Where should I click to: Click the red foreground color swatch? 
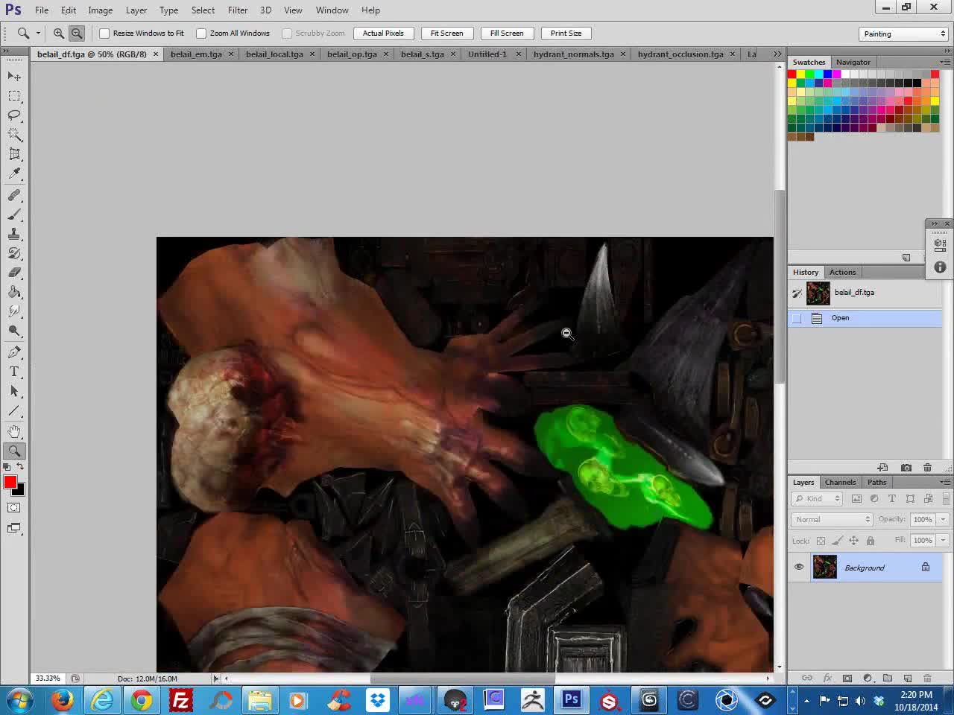coord(10,482)
